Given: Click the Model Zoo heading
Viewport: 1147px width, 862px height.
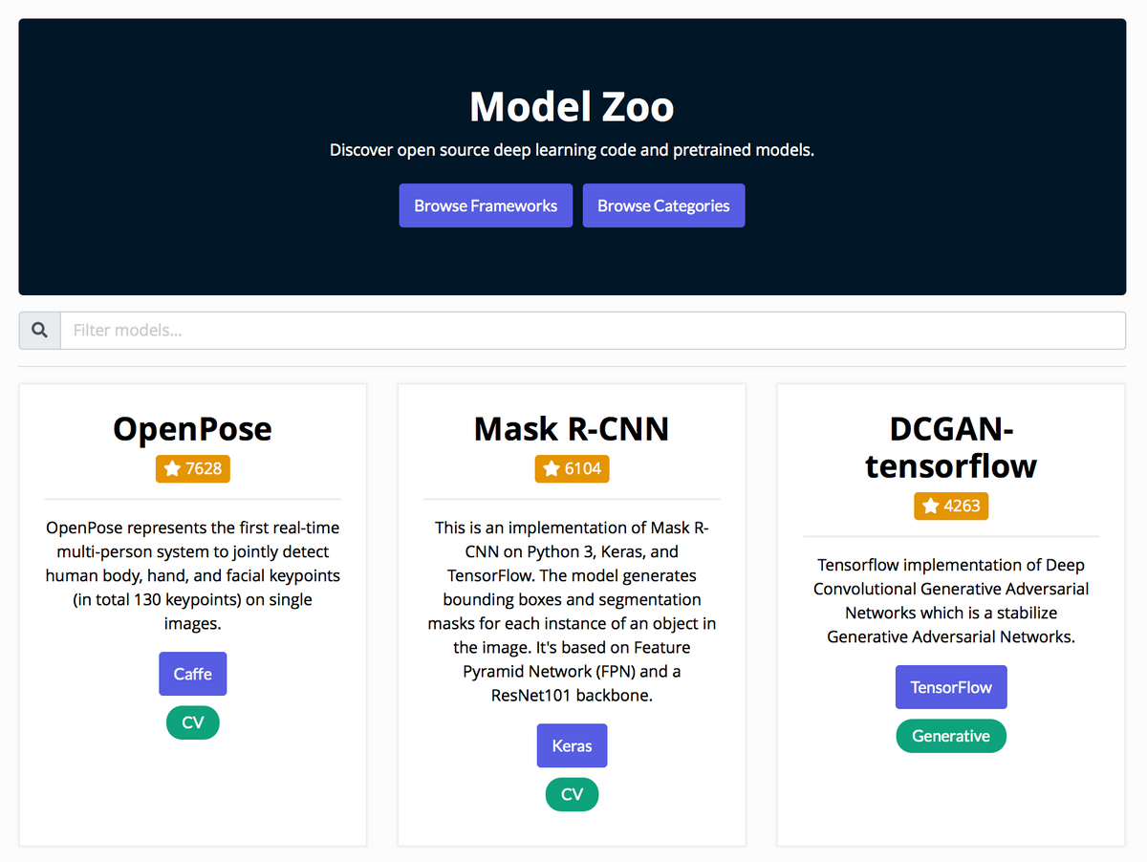Looking at the screenshot, I should (572, 106).
